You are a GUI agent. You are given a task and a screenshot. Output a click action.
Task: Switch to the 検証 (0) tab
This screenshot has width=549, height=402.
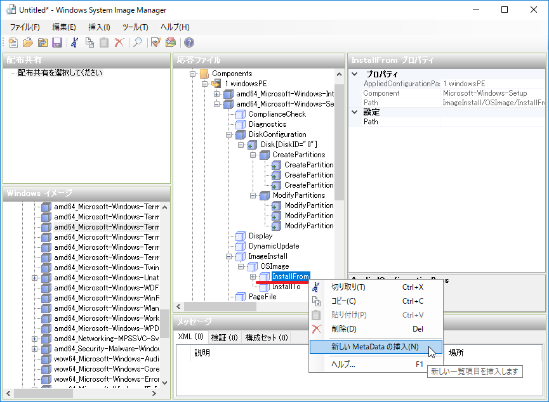coord(225,337)
